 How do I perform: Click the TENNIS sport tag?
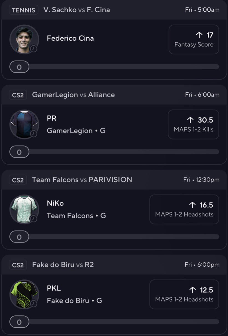click(24, 10)
